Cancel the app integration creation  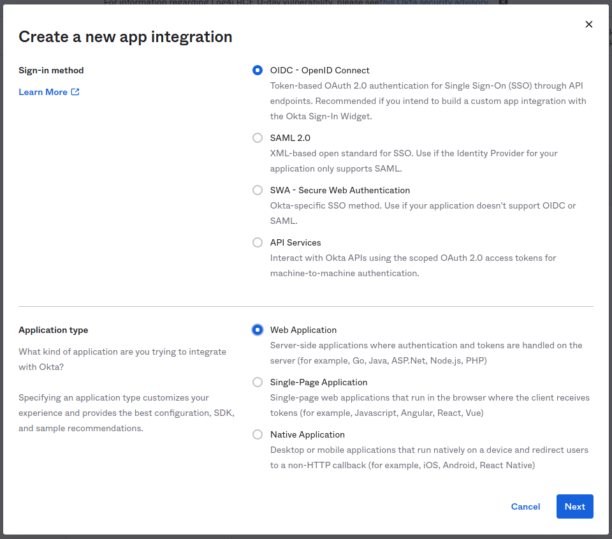coord(525,506)
